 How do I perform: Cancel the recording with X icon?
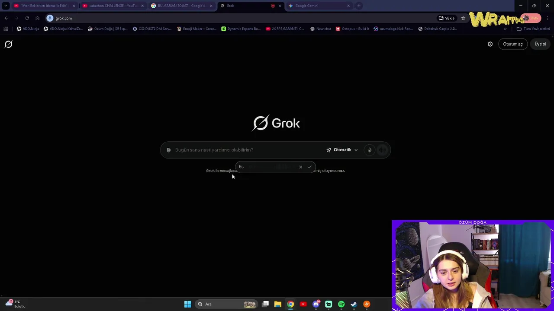click(x=300, y=167)
